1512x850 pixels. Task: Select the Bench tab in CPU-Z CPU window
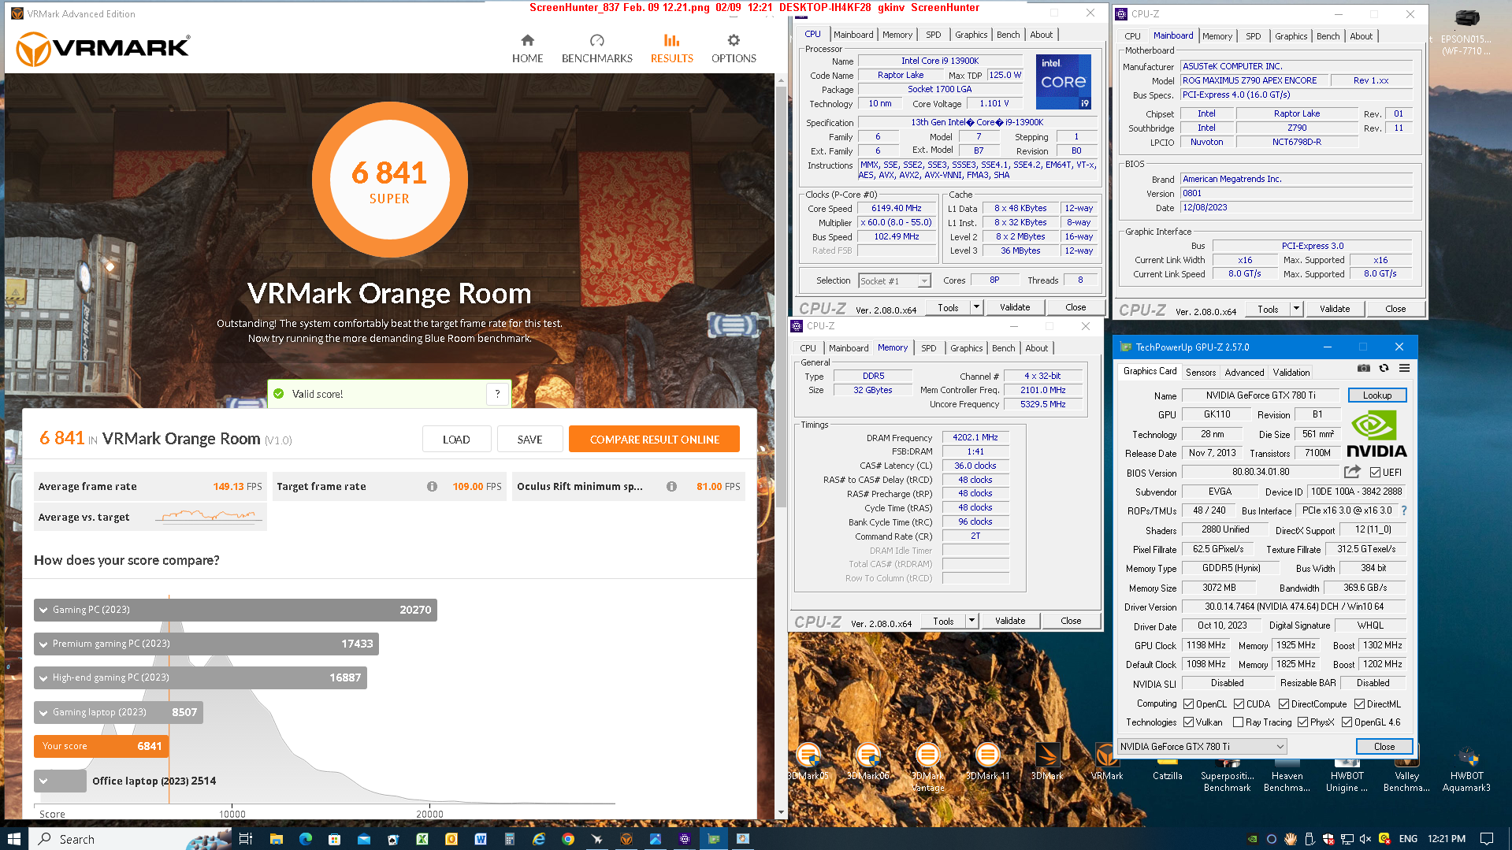[x=1008, y=35]
